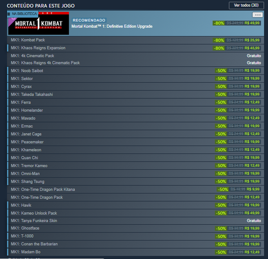Open the MK1: Janet Cage DLC
The height and width of the screenshot is (259, 268).
tap(136, 134)
